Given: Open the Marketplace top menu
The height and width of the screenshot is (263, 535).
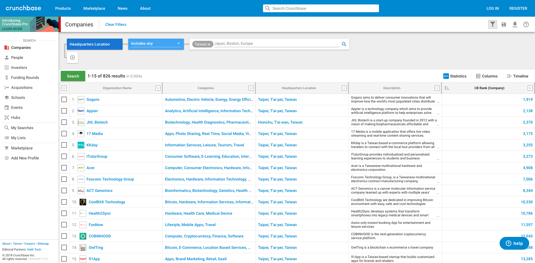Looking at the screenshot, I should [94, 8].
